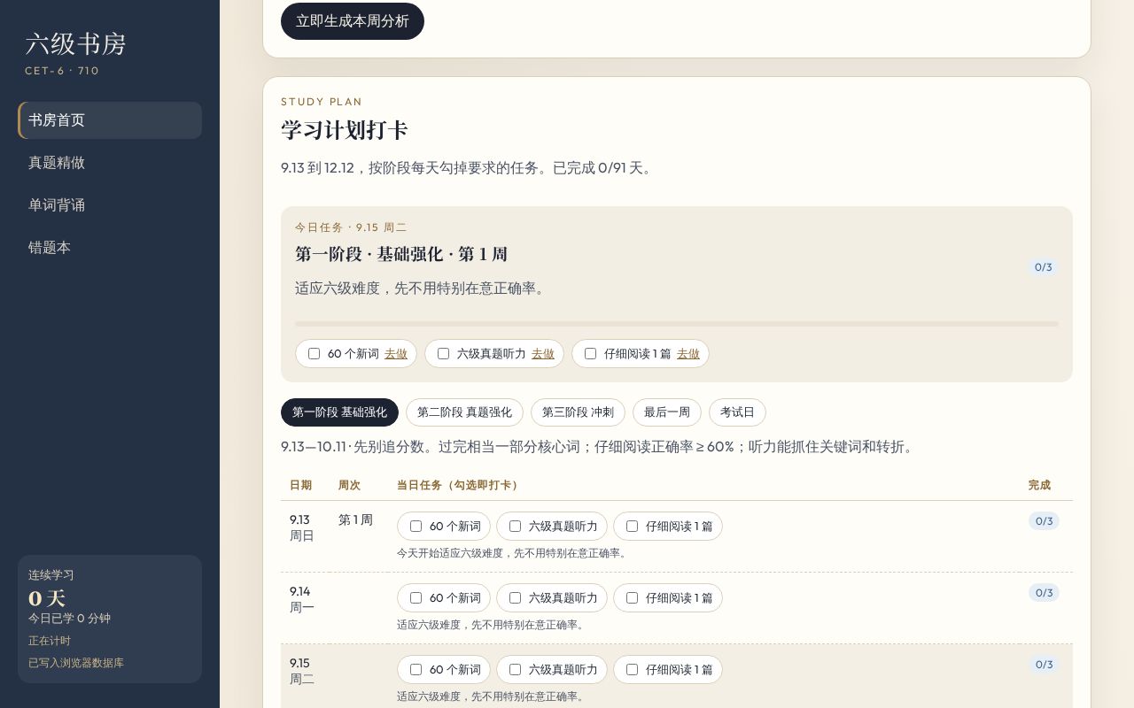Screen dimensions: 1134x708
Task: Check today's 仔细阅读 1 篇 task
Action: 590,354
